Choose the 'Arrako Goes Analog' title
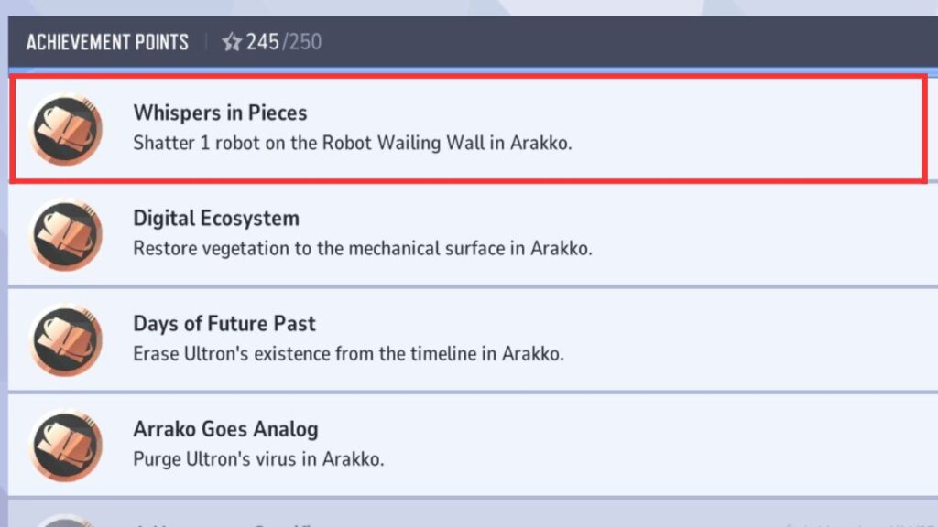 tap(225, 429)
